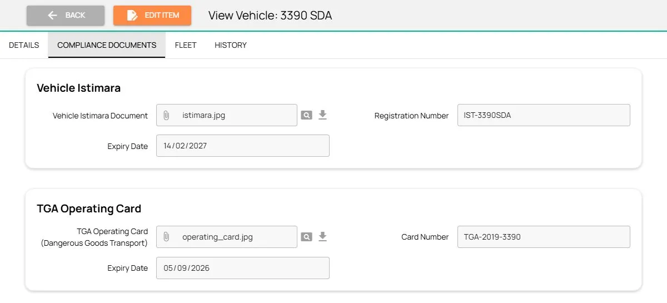This screenshot has height=303, width=667.
Task: Preview operating_card.jpg with magnifier icon
Action: click(306, 237)
